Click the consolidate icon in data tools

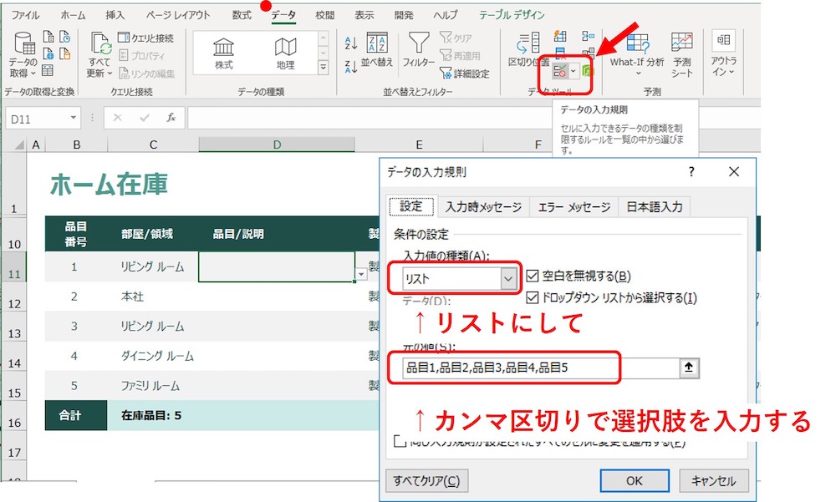[588, 36]
